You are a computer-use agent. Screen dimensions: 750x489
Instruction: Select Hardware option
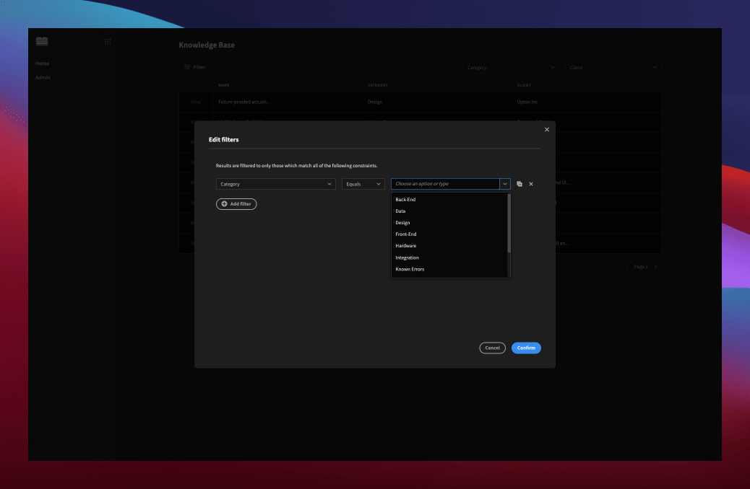pos(449,246)
